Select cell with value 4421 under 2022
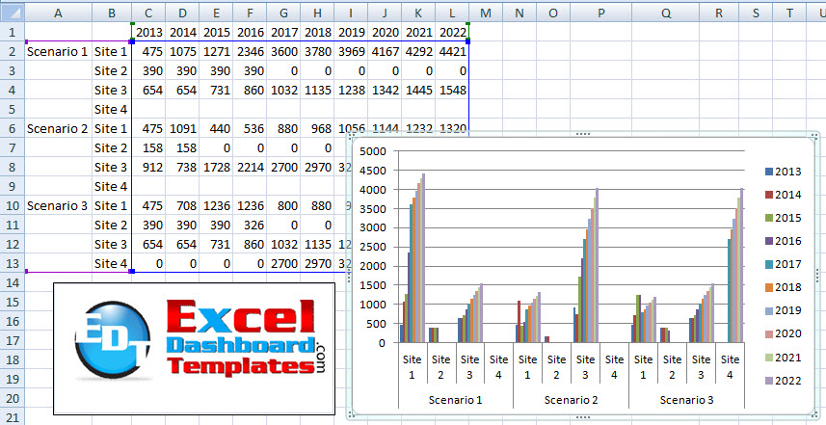The height and width of the screenshot is (425, 826). point(452,51)
